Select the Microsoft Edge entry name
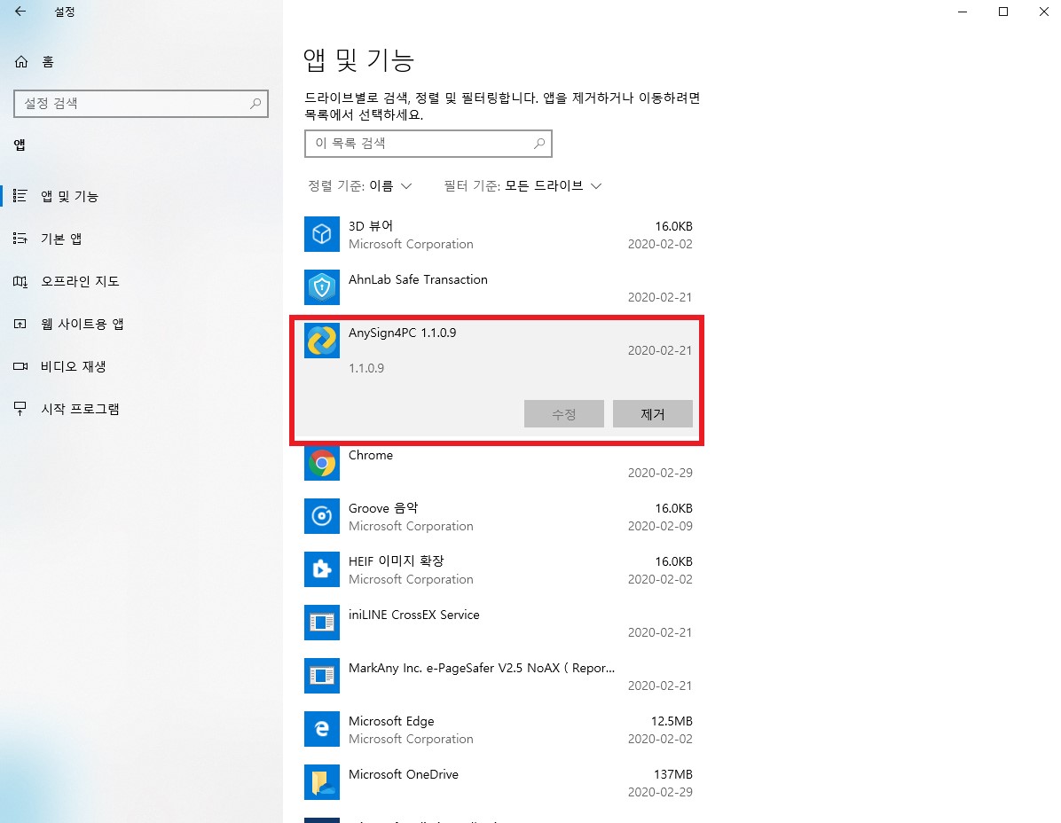Screen dimensions: 1061x823 [x=391, y=721]
